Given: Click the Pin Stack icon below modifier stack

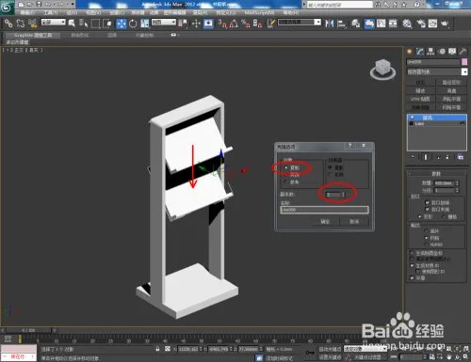Looking at the screenshot, I should [413, 157].
